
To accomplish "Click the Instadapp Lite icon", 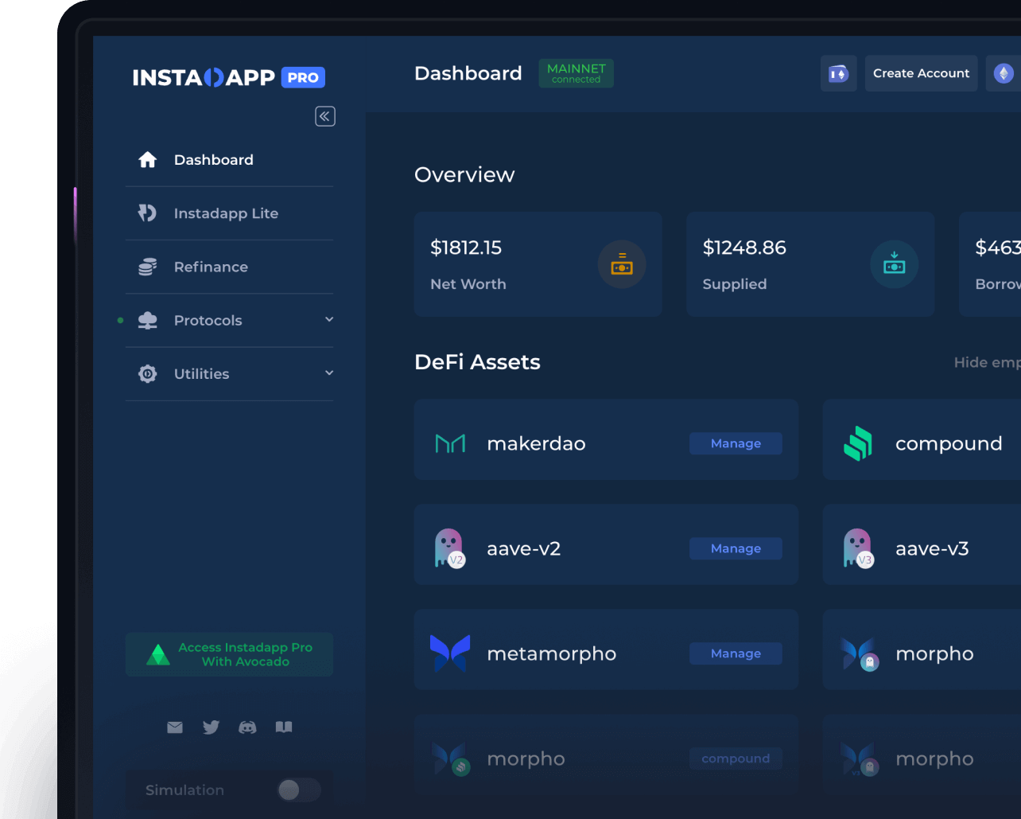I will point(148,213).
